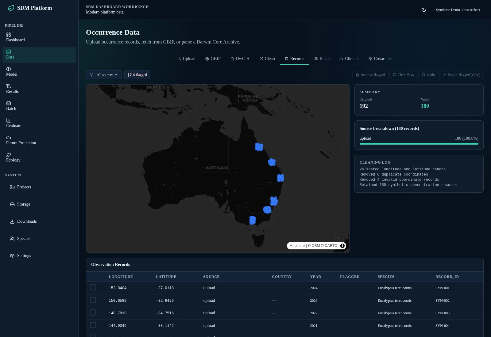Open the Results icon in sidebar
This screenshot has height=337, width=491.
9,86
